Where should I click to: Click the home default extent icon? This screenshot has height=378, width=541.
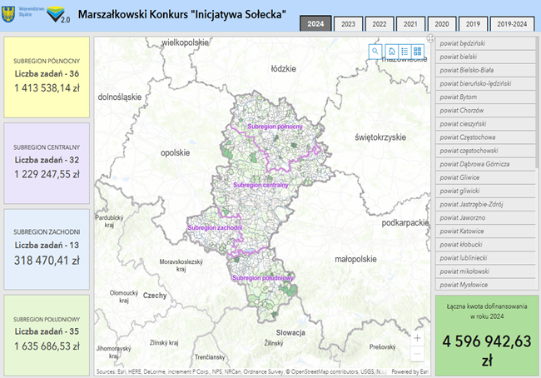click(390, 51)
